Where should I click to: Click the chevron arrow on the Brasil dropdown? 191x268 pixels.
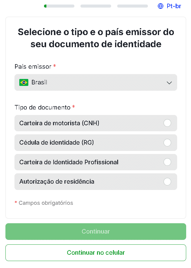[169, 83]
